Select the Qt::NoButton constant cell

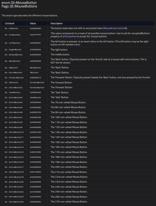point(11,28)
